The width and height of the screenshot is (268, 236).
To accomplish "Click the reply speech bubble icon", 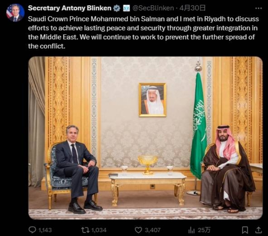I will 33,230.
